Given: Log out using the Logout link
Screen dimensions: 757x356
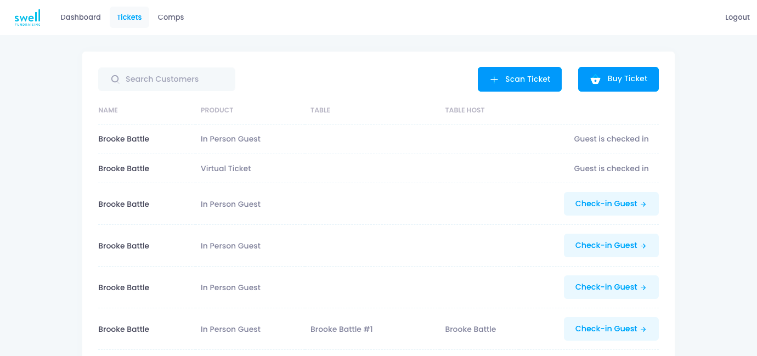Looking at the screenshot, I should click(737, 18).
